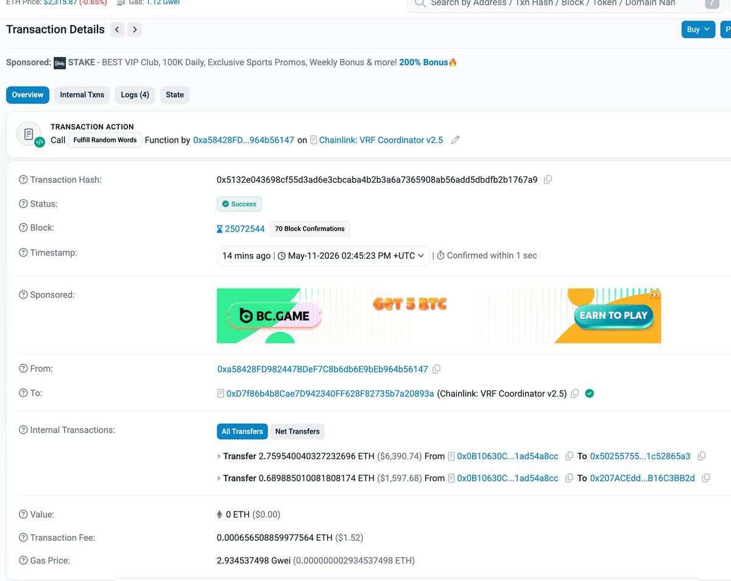
Task: Open To contract 0xD7f86b4b...20893a link
Action: click(x=330, y=393)
